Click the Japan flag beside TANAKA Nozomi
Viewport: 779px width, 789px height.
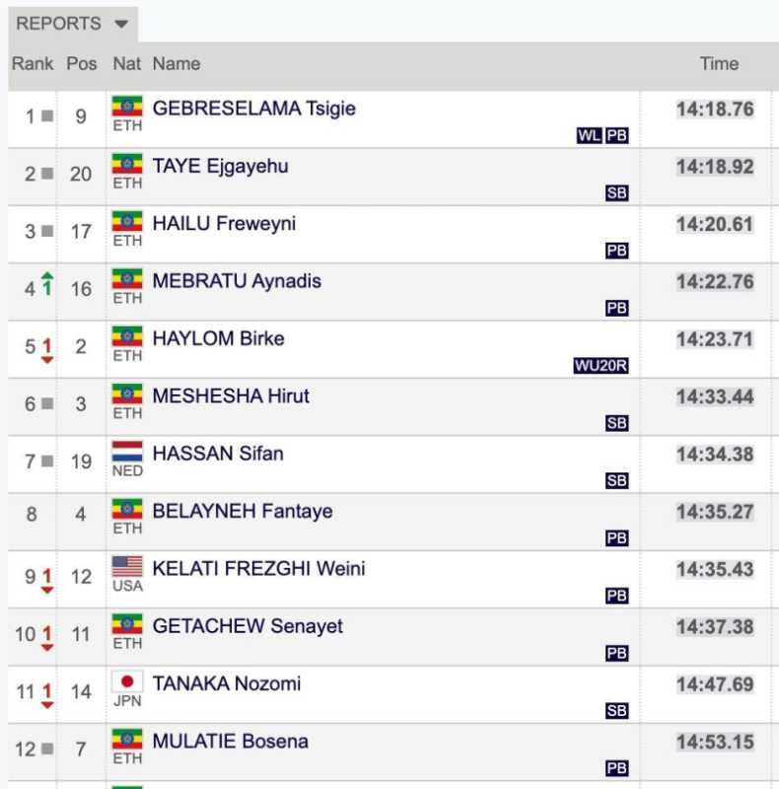pos(127,682)
